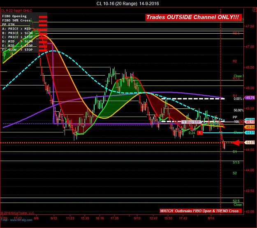Image resolution: width=257 pixels, height=228 pixels.
Task: Click the 43,00 price axis label
Action: [250, 212]
